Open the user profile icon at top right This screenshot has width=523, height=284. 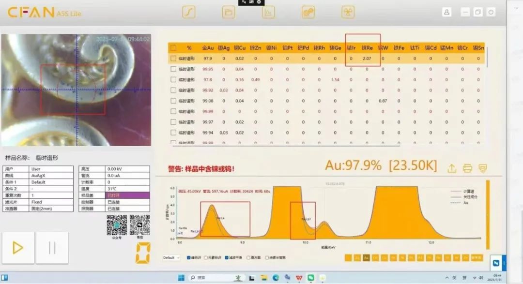point(447,11)
